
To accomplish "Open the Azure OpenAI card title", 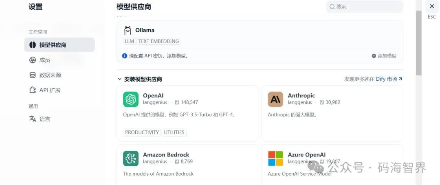I will (x=307, y=155).
